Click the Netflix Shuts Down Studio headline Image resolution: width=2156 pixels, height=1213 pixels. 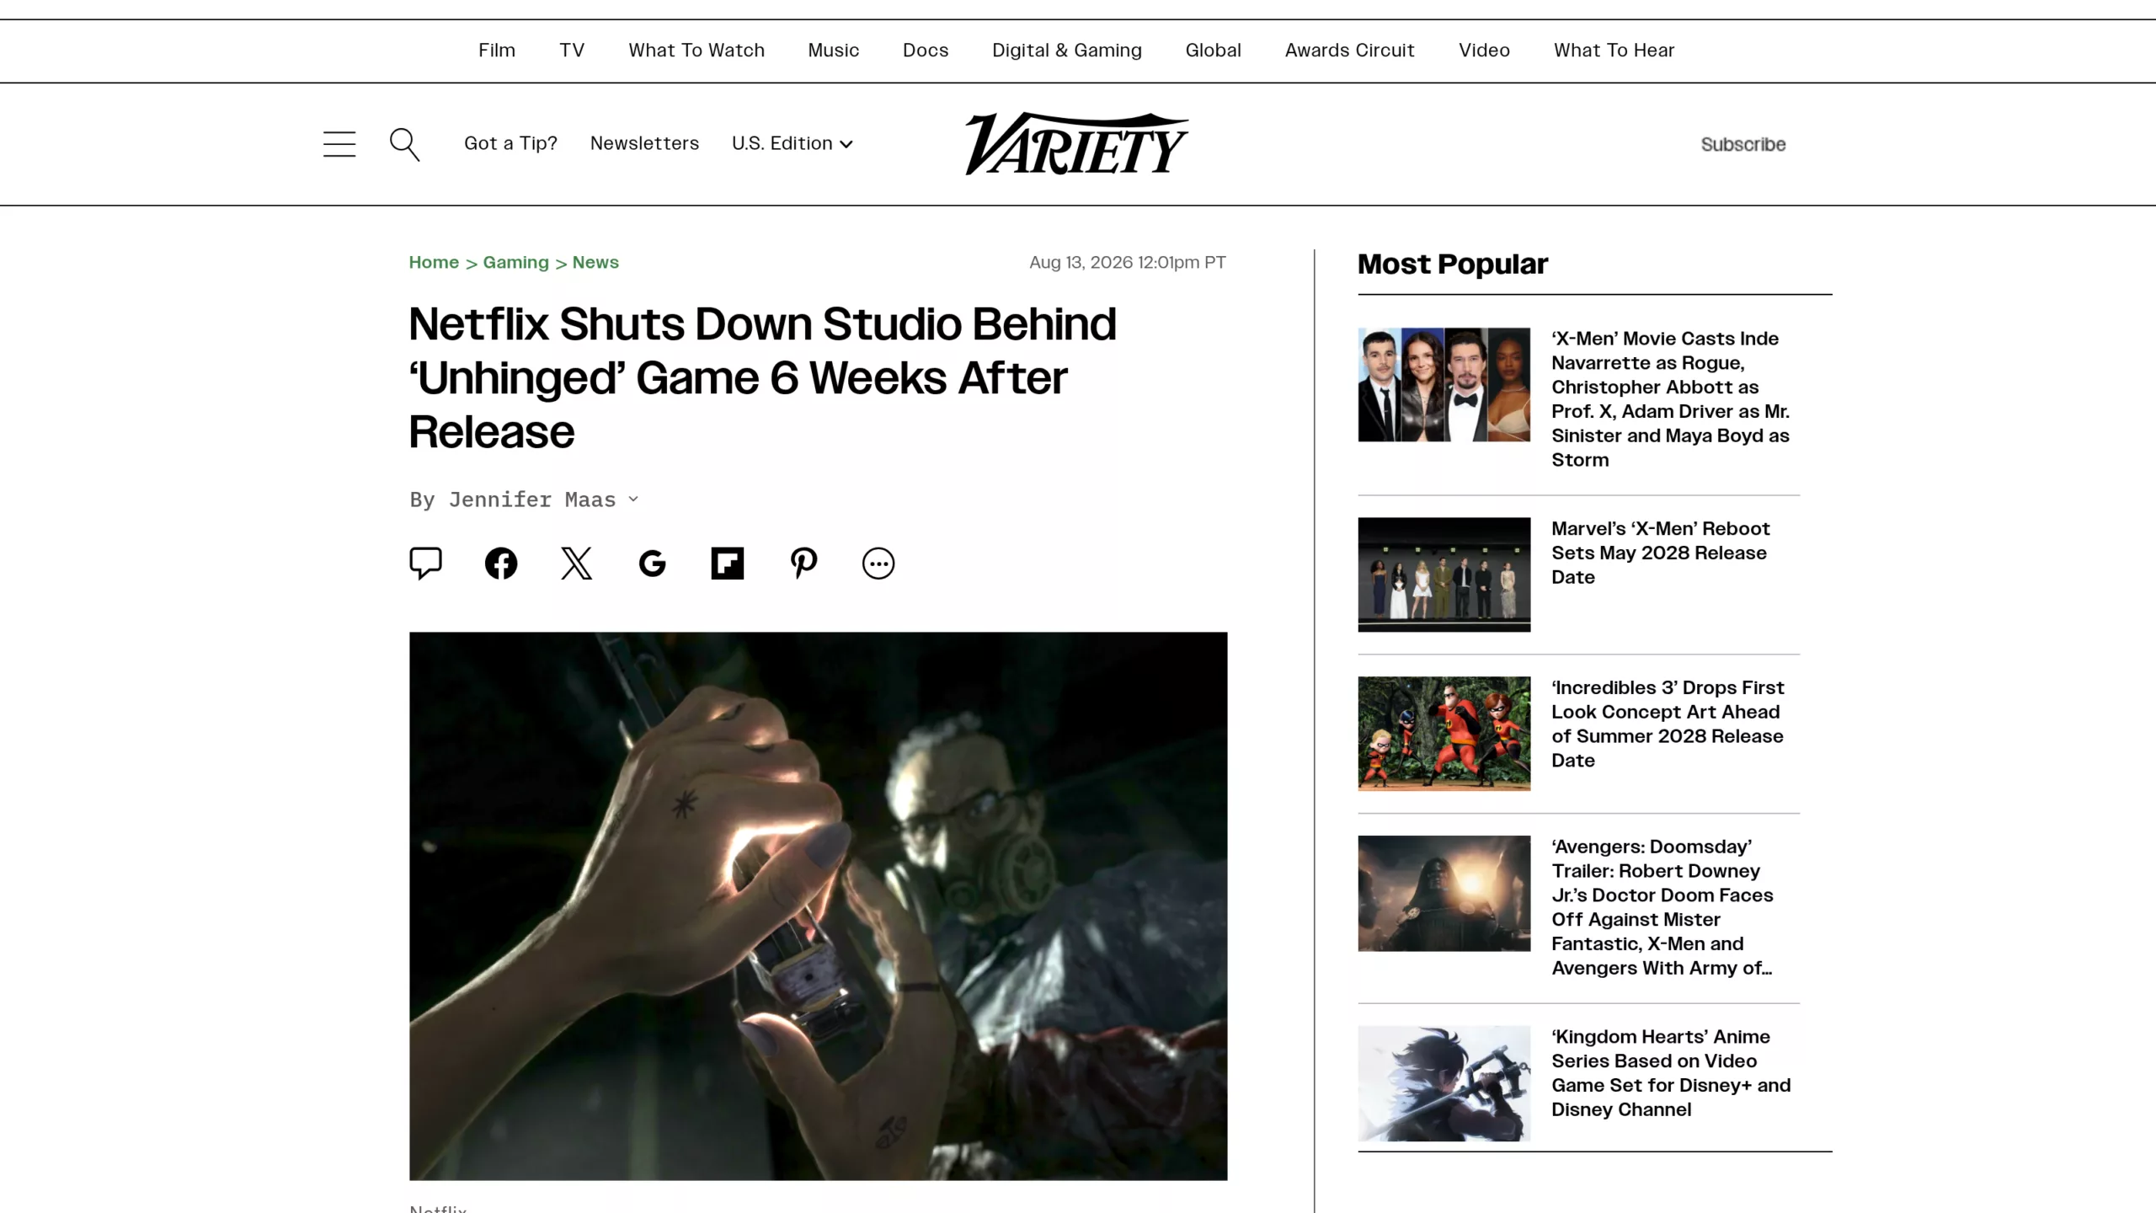tap(762, 377)
